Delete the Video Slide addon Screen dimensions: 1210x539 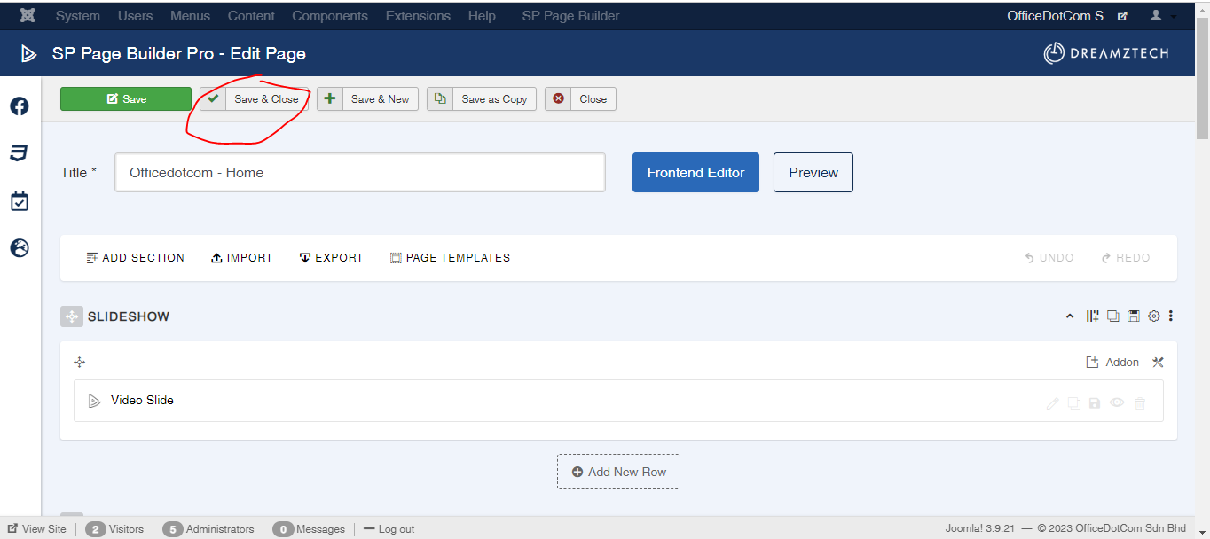click(x=1140, y=403)
